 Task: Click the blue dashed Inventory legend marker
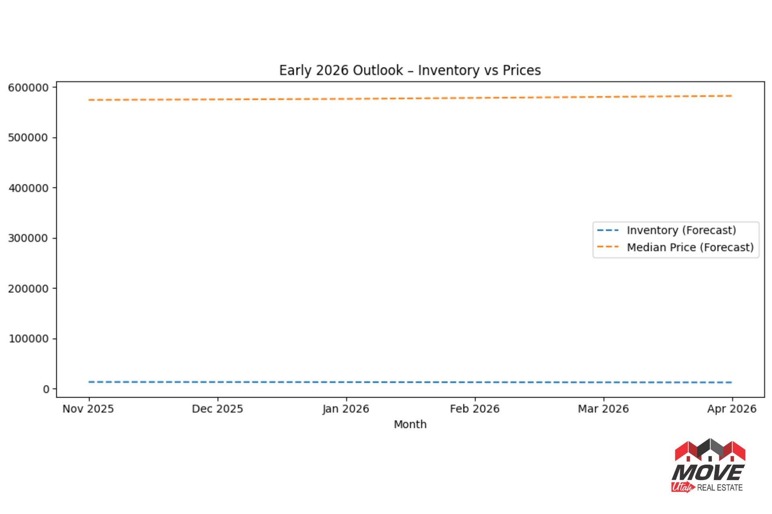[x=608, y=230]
